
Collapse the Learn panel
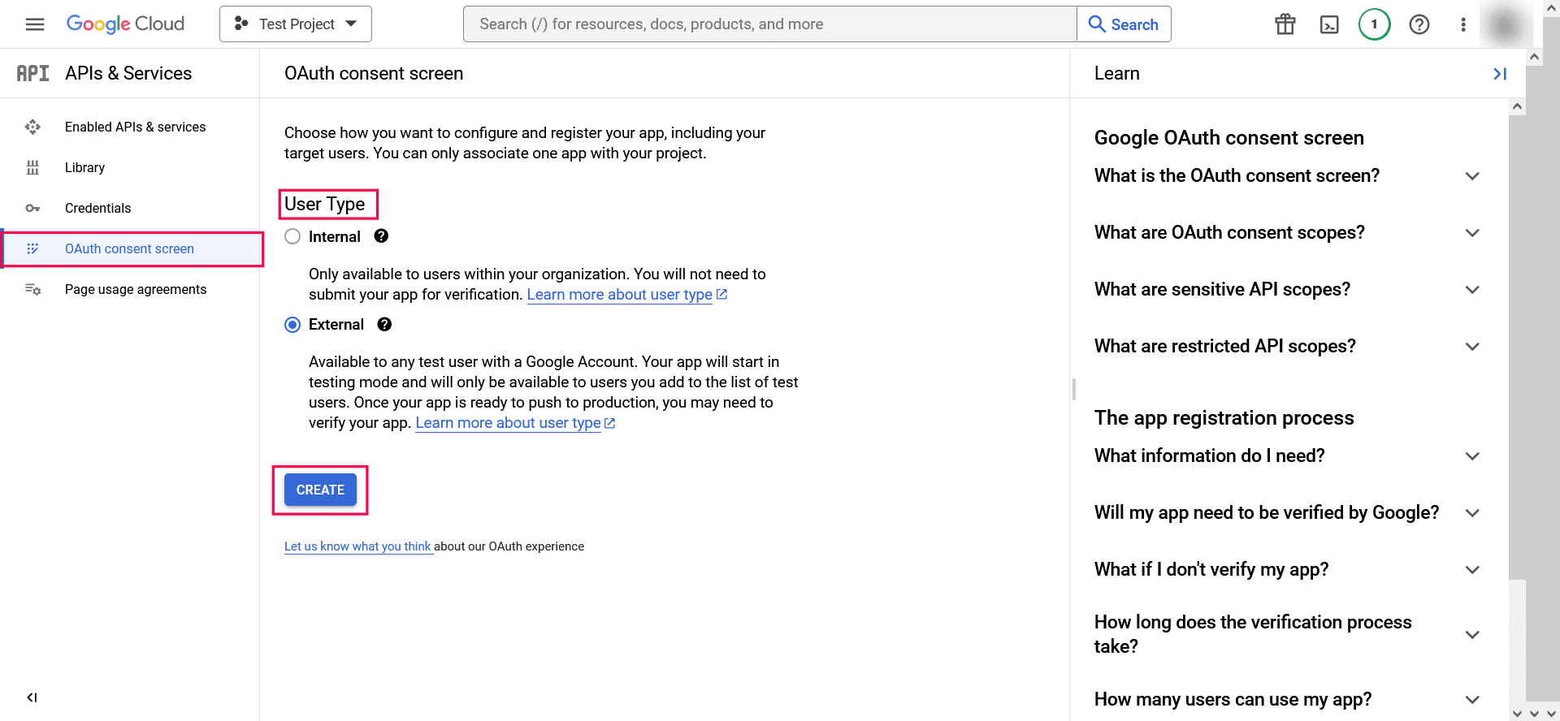coord(1500,74)
